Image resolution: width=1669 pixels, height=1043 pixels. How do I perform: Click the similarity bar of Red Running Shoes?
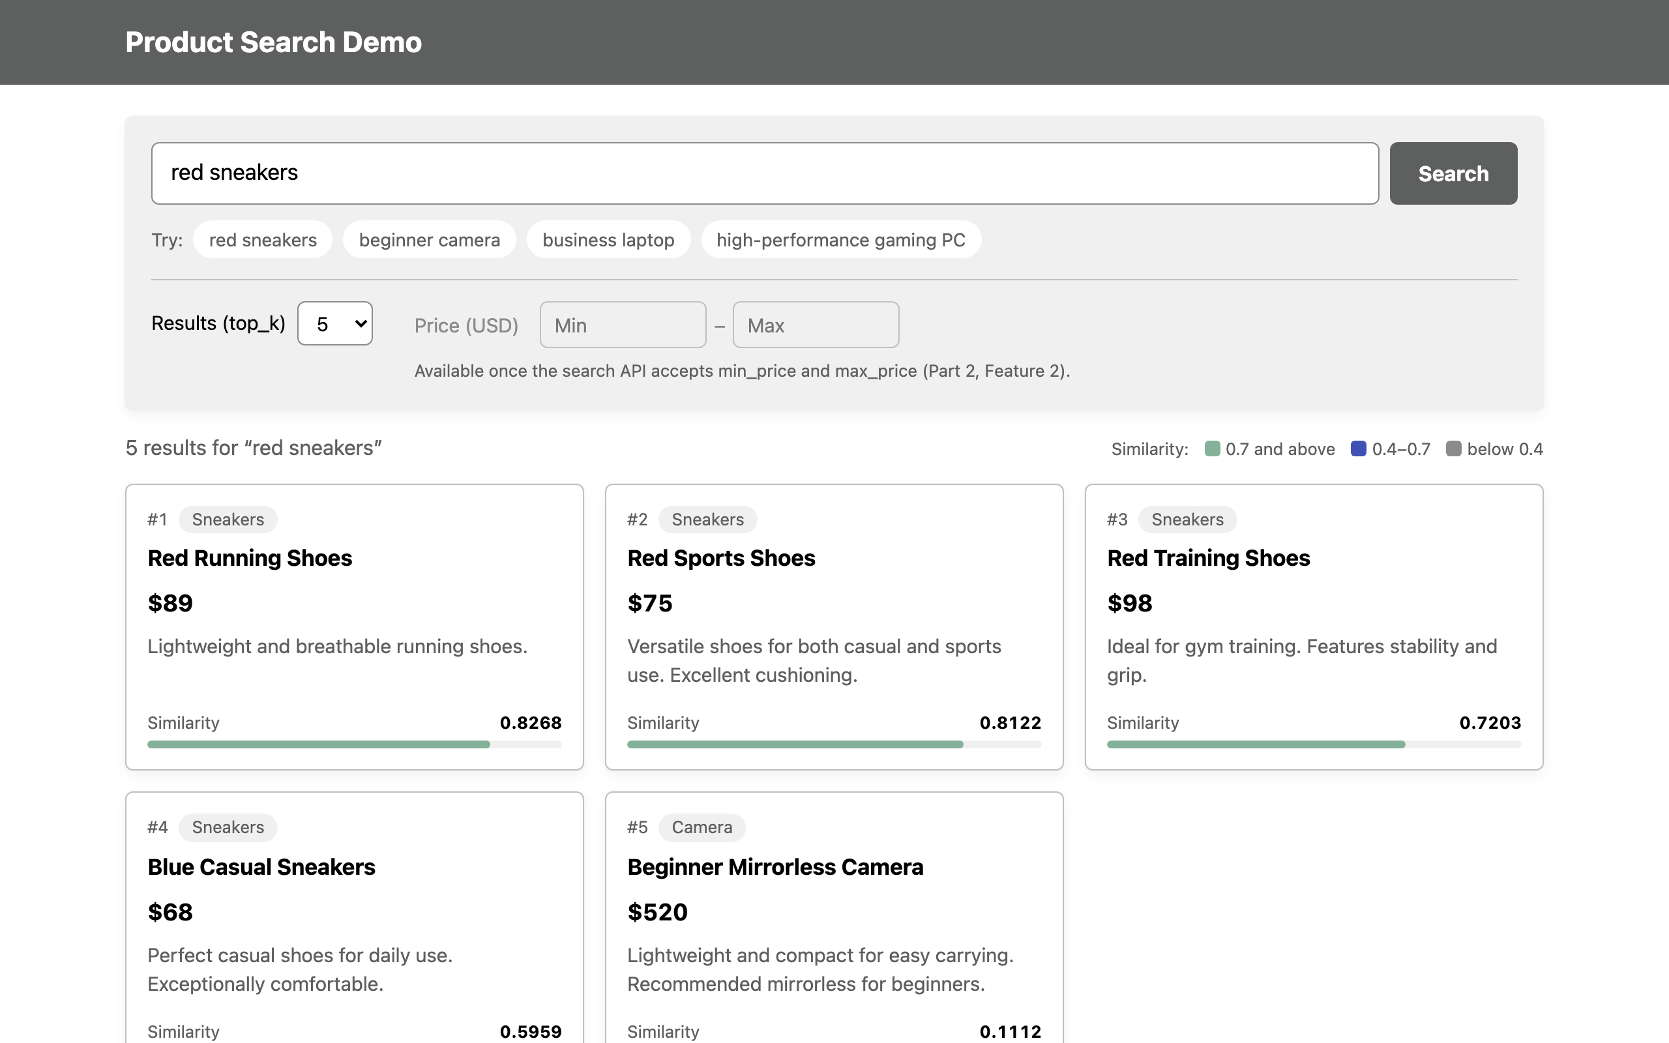click(x=355, y=744)
